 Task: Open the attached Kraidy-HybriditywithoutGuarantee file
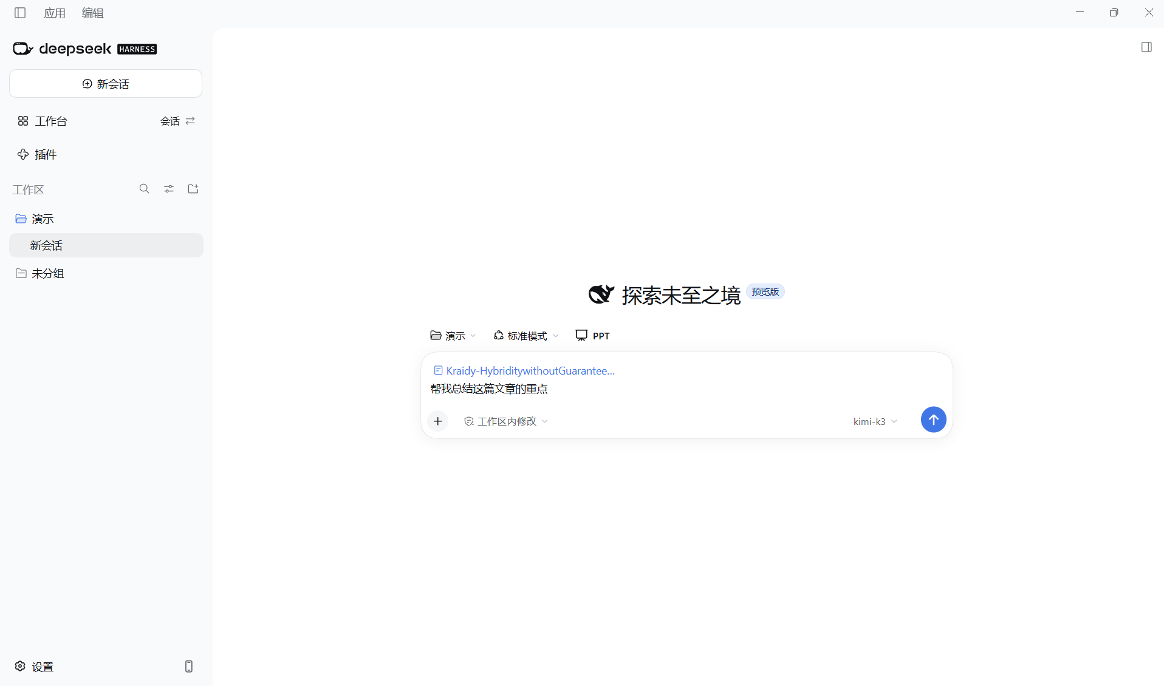point(524,371)
